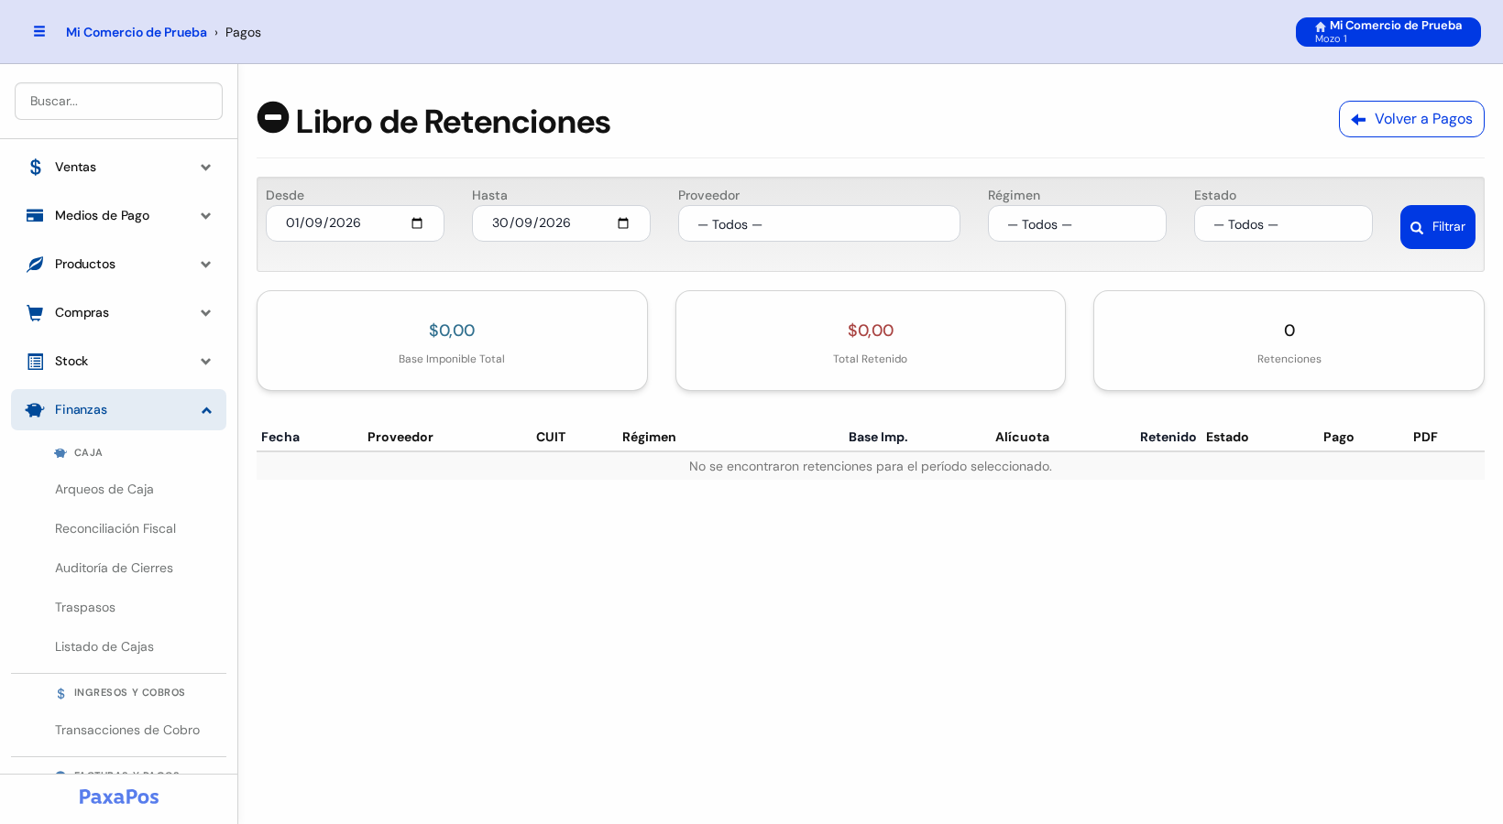This screenshot has height=824, width=1503.
Task: Click the Proveedor column header
Action: point(400,437)
